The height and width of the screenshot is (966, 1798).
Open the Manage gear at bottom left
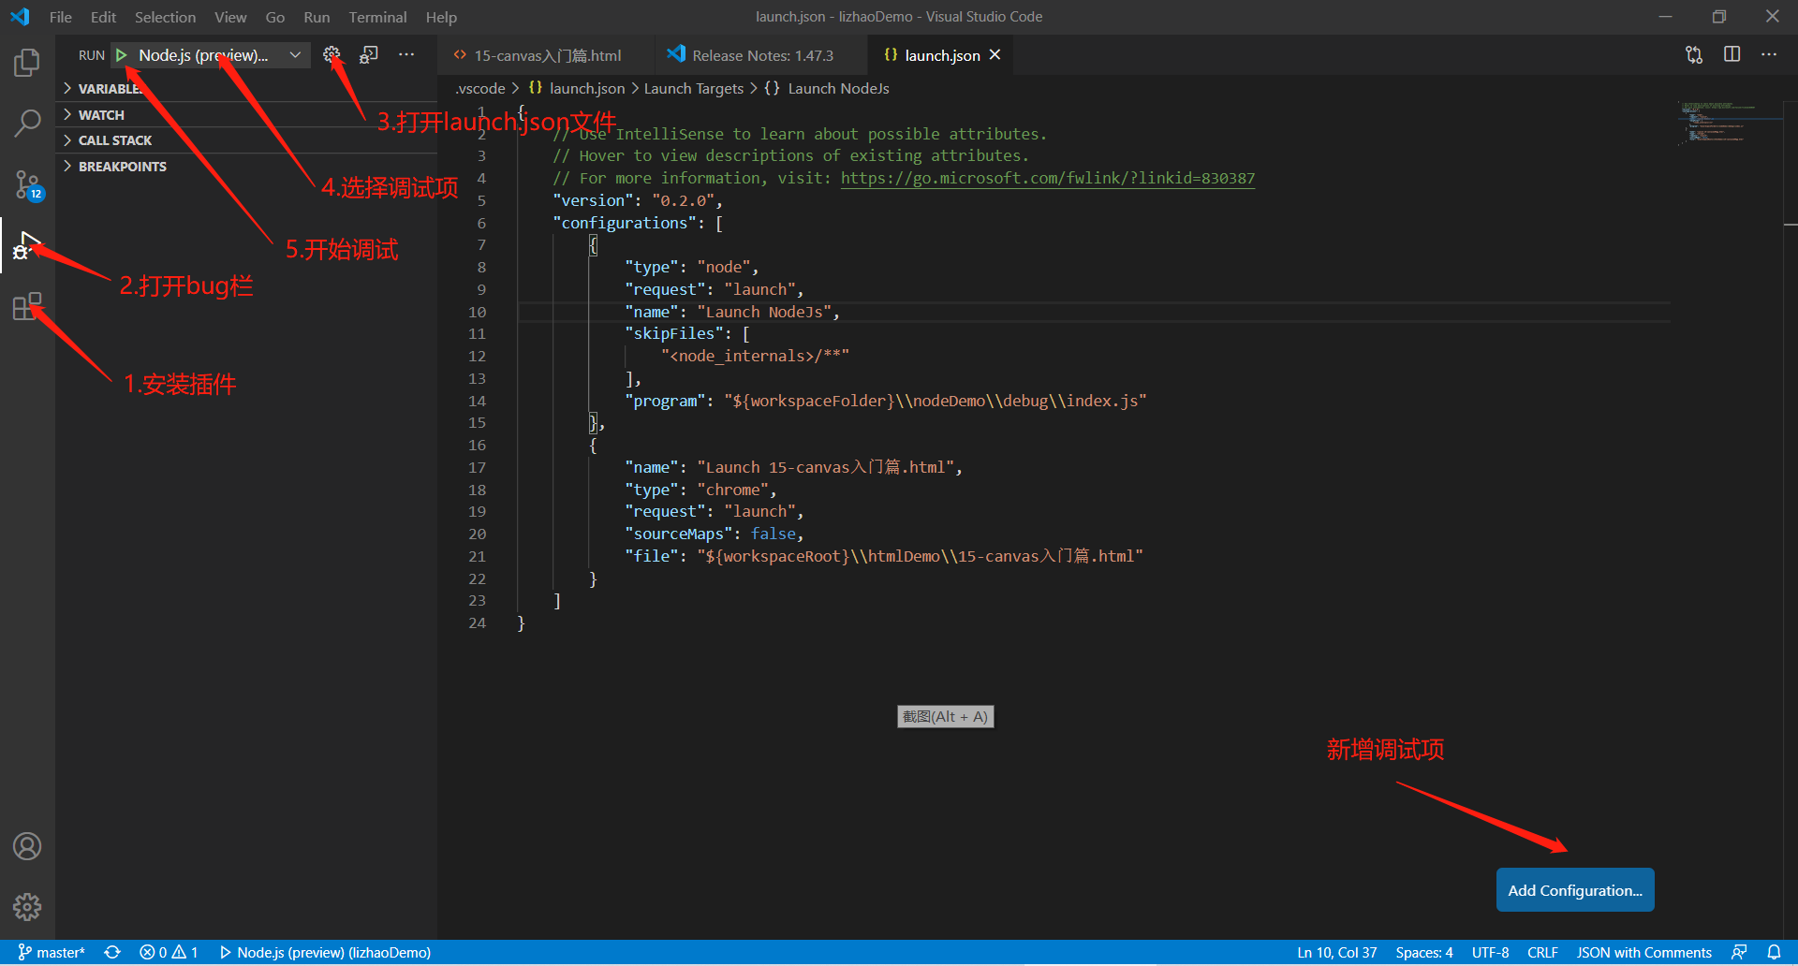pyautogui.click(x=27, y=906)
